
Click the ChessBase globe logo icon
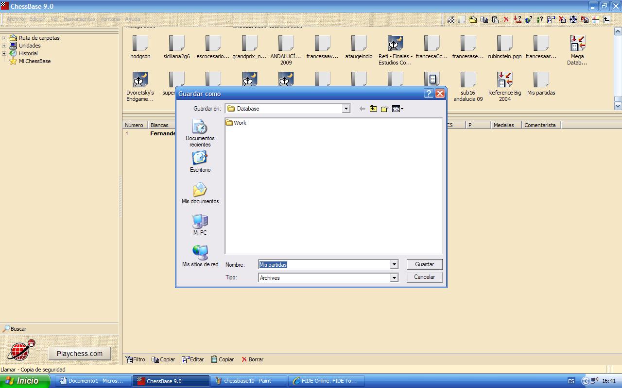coord(21,350)
